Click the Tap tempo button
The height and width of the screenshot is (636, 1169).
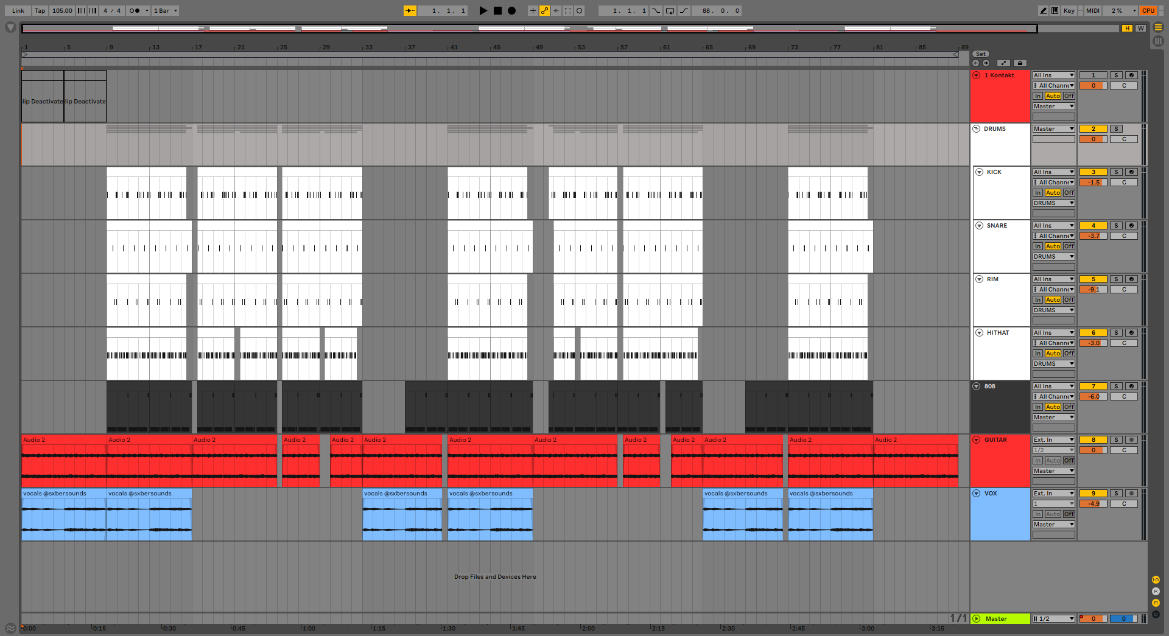click(40, 10)
